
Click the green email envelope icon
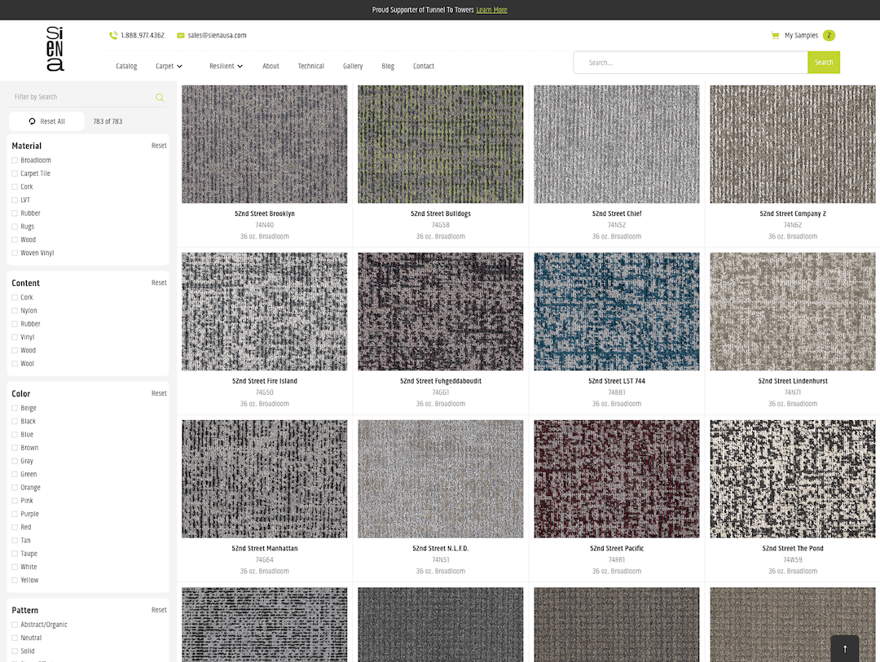[181, 35]
